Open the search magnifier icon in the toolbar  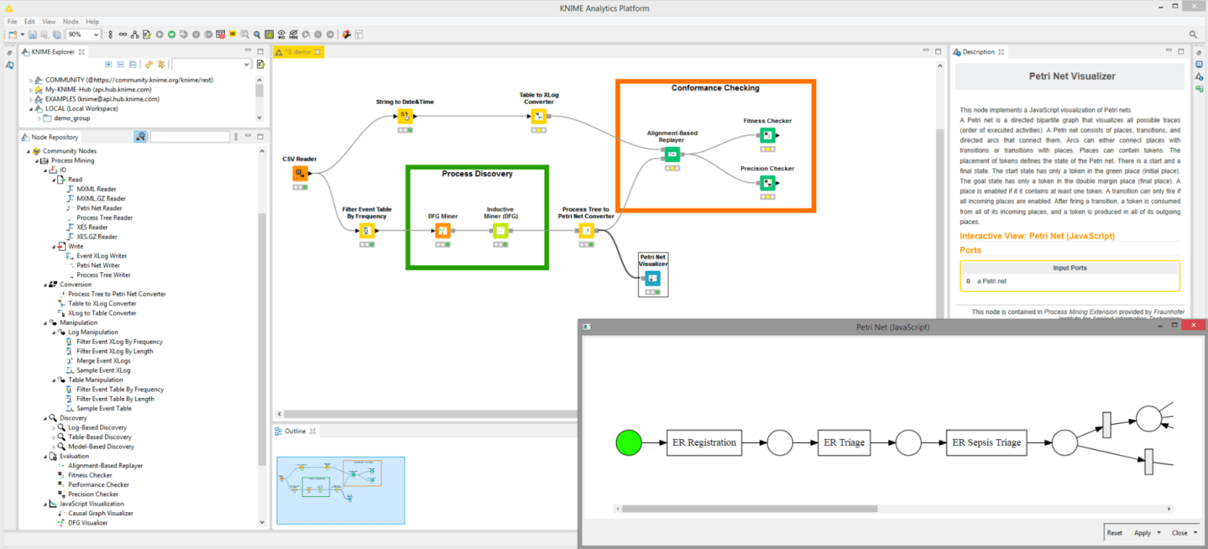tap(257, 35)
